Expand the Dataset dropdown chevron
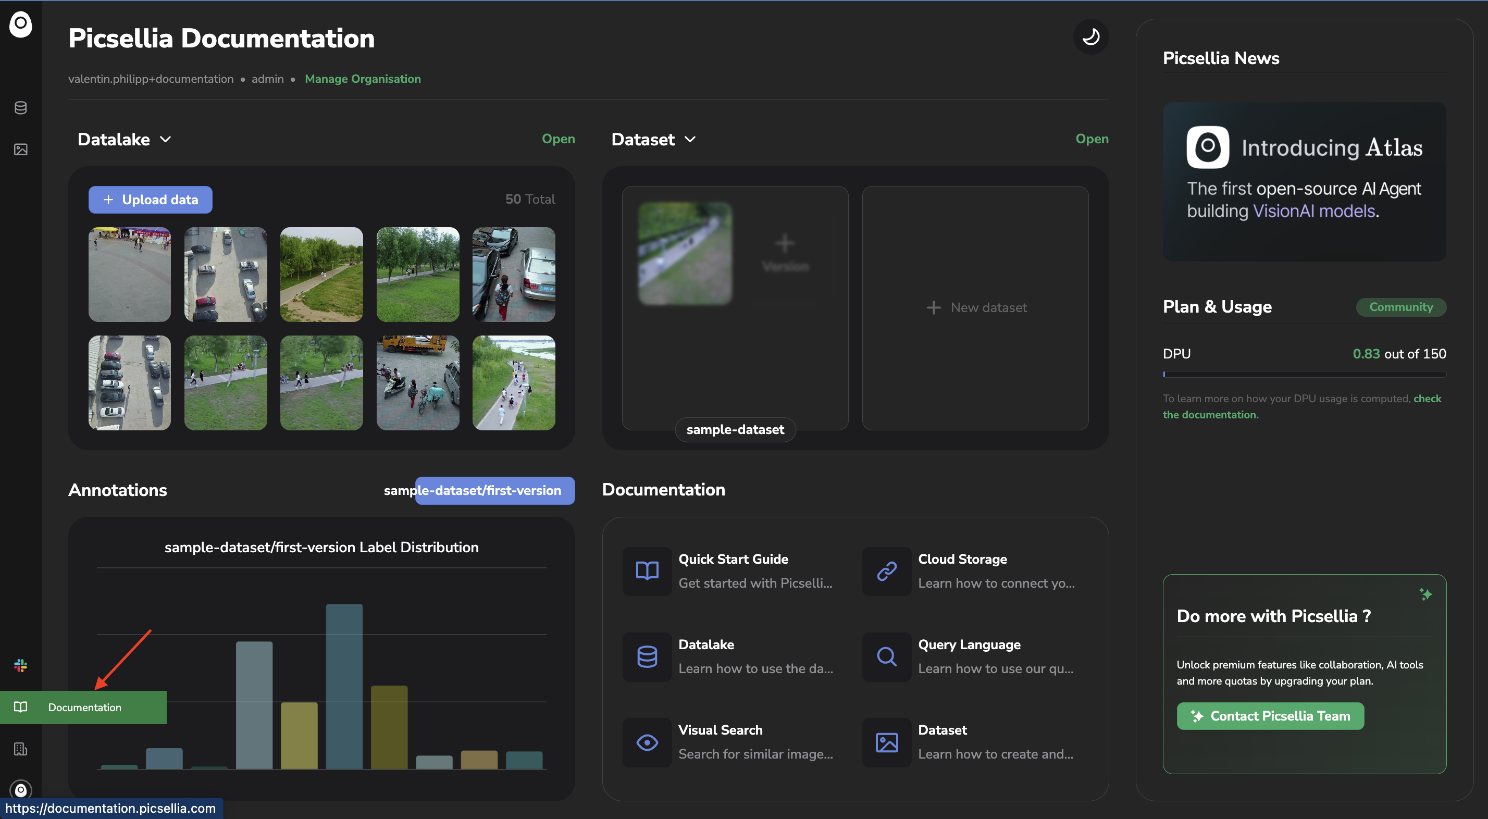1488x819 pixels. coord(690,139)
